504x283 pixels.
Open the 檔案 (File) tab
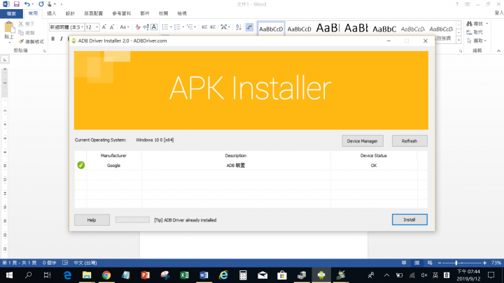point(12,13)
